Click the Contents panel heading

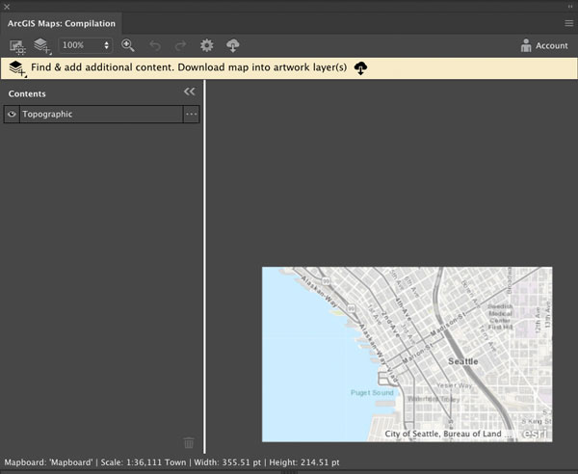tap(27, 93)
